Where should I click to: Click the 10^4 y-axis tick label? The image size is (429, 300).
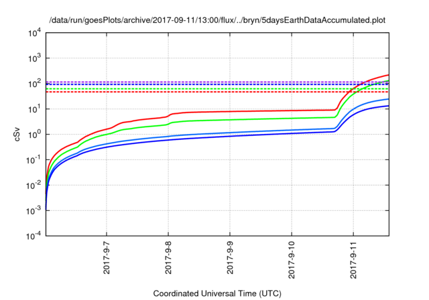pos(34,33)
